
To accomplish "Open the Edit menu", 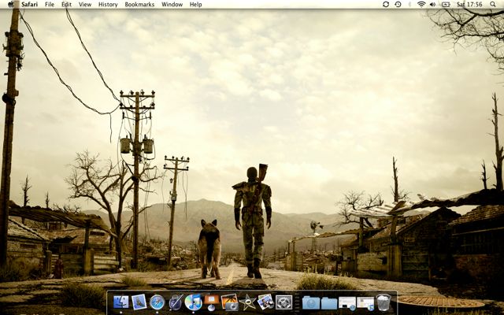I will (66, 5).
